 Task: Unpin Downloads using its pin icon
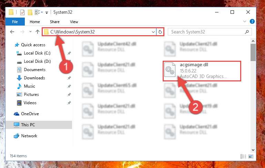click(x=69, y=78)
